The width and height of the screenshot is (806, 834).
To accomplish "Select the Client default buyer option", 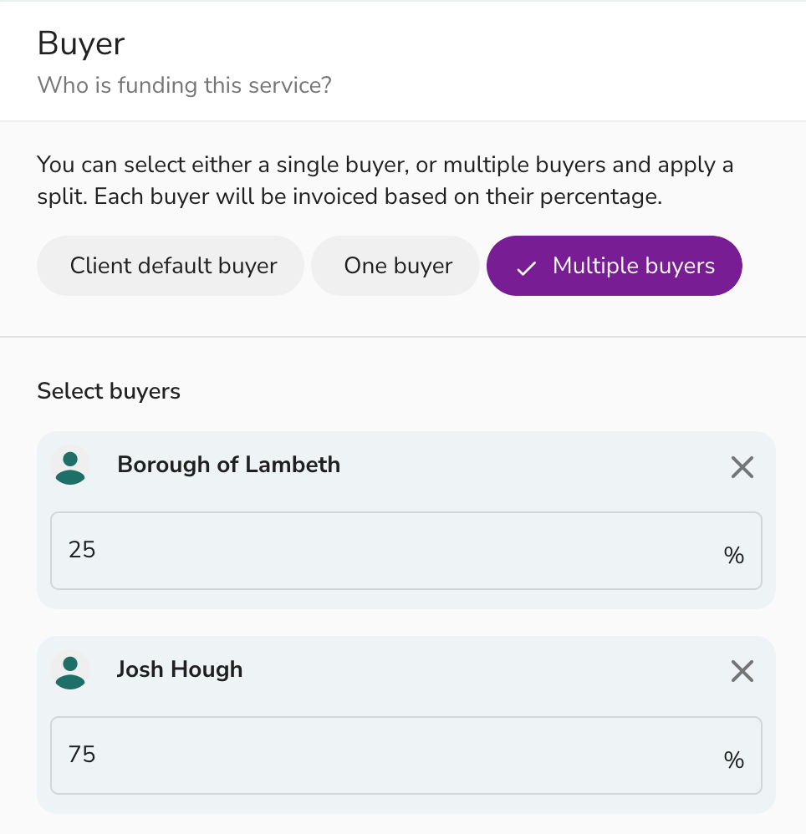I will (171, 266).
